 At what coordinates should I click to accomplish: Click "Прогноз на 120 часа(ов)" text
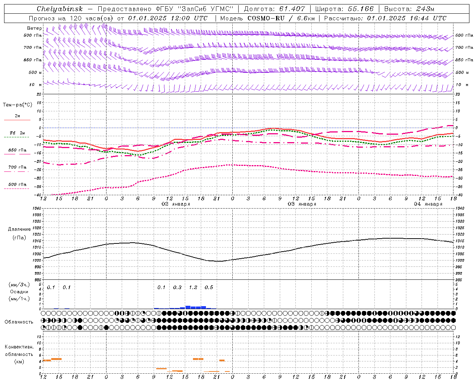point(71,18)
